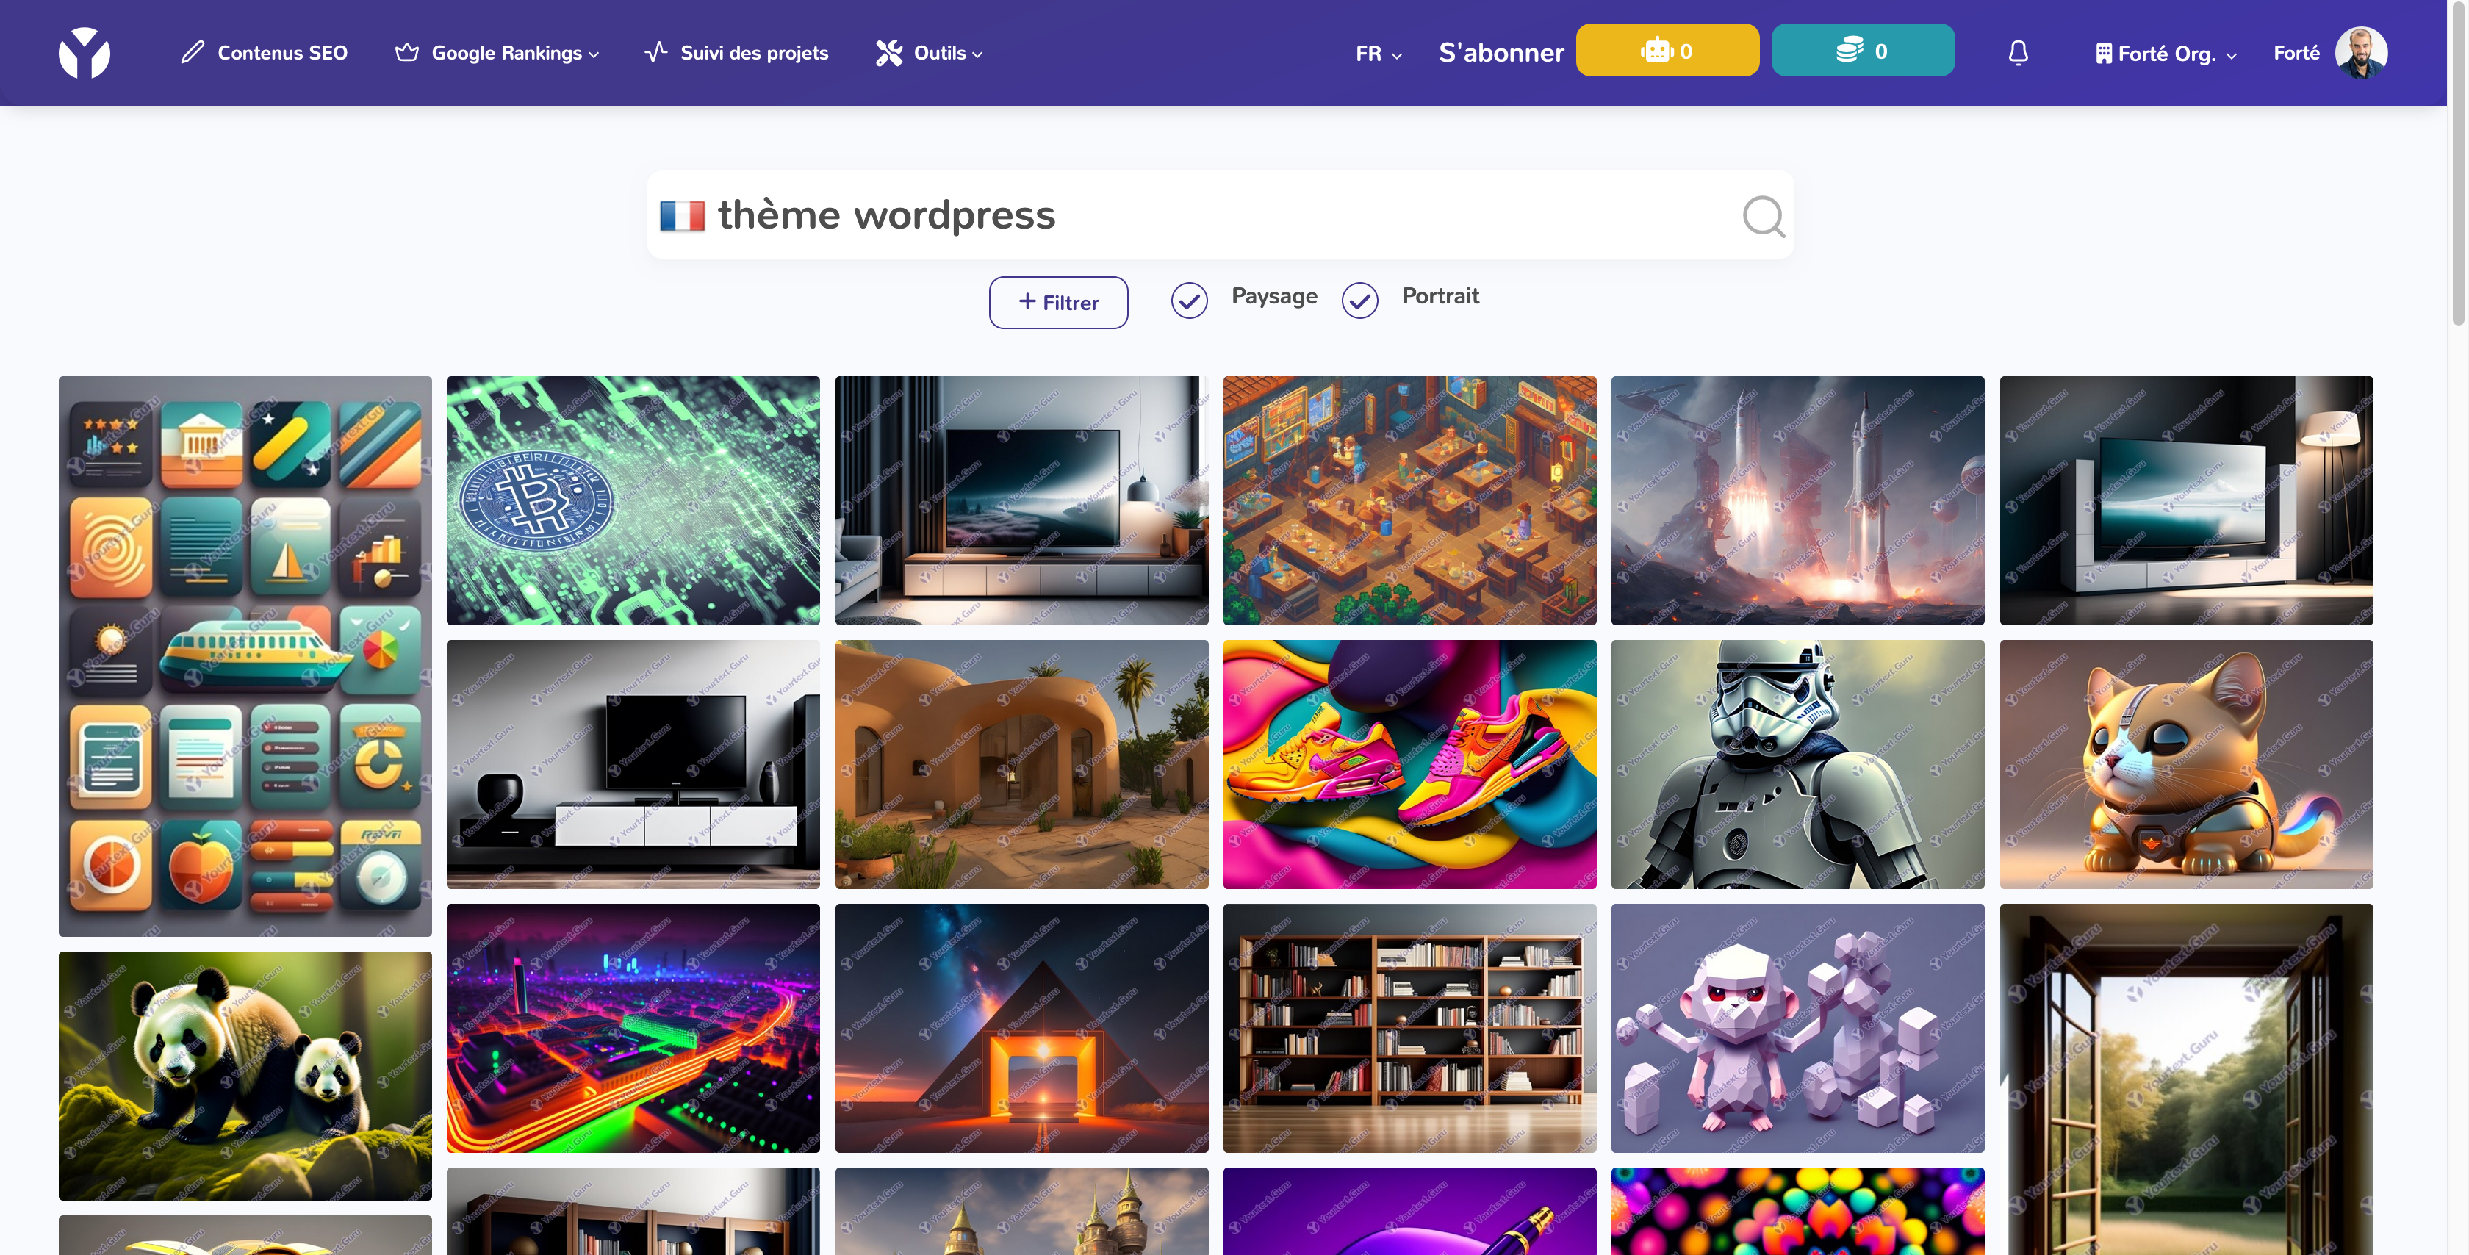
Task: Click the wrench tools icon beside Outils
Action: (x=889, y=53)
